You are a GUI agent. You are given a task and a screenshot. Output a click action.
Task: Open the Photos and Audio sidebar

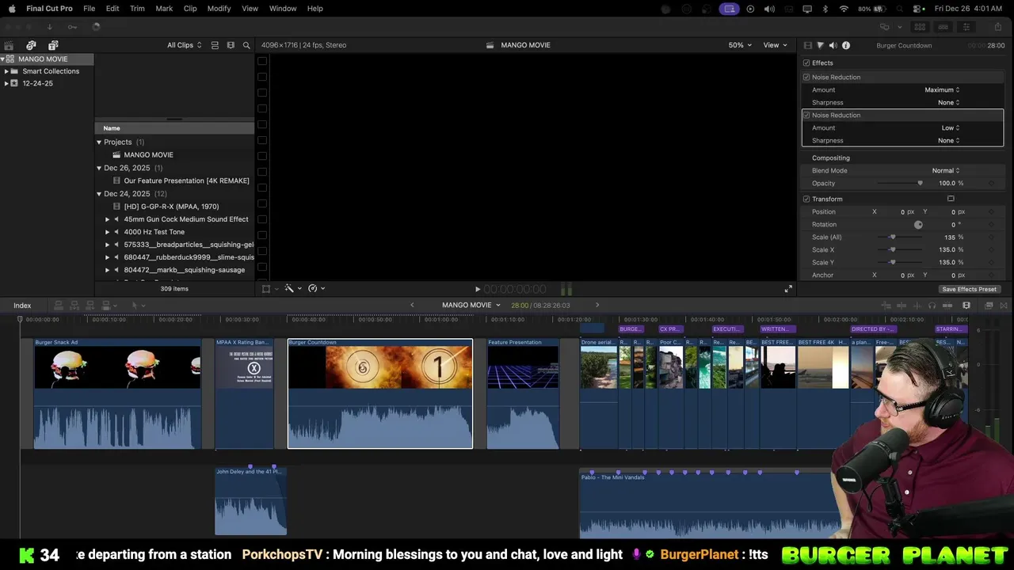coord(31,45)
